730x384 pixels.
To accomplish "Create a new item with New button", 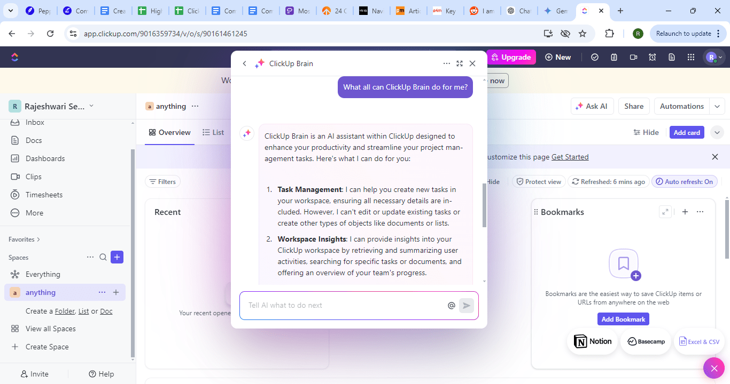I will (558, 57).
